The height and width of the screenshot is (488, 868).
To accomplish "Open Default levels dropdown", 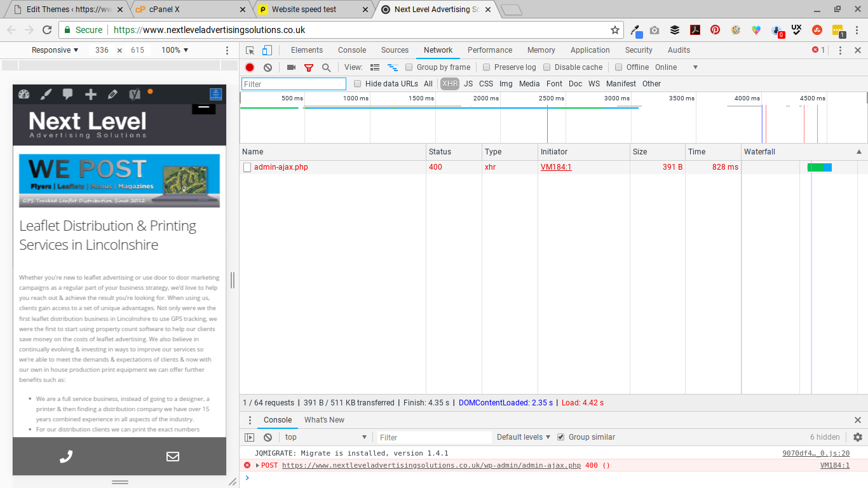I will pos(524,437).
